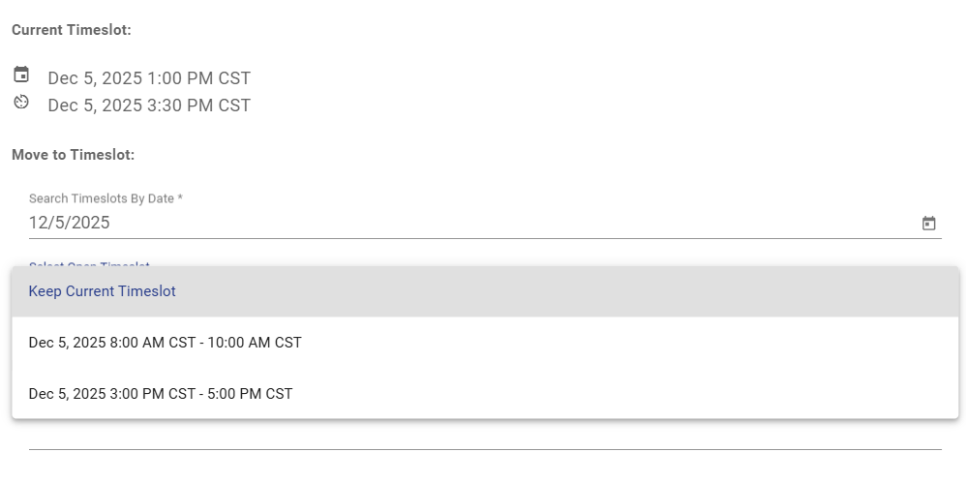This screenshot has height=483, width=966.
Task: Click the Search Timeslots By Date label
Action: click(x=102, y=198)
